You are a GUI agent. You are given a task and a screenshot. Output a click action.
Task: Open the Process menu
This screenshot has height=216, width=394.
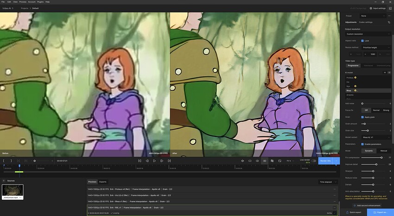(x=23, y=2)
